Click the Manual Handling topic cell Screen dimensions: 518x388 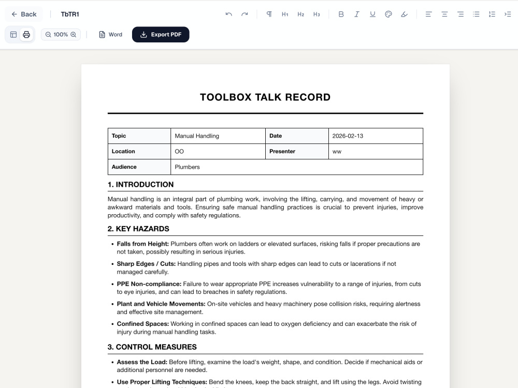pos(218,136)
